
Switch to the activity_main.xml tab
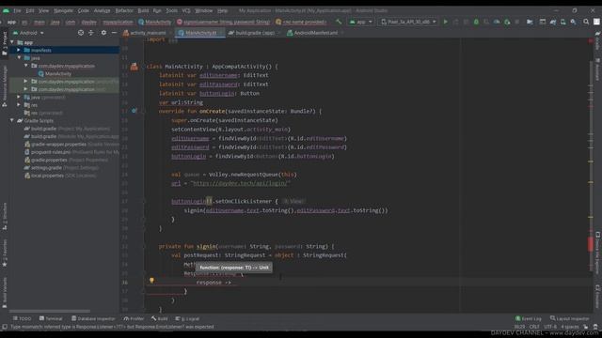pyautogui.click(x=148, y=33)
